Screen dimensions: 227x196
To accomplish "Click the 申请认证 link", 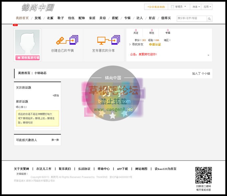I will point(155,44).
